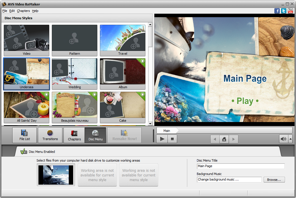
Task: Click the Disc Menu Title text field
Action: [x=240, y=166]
